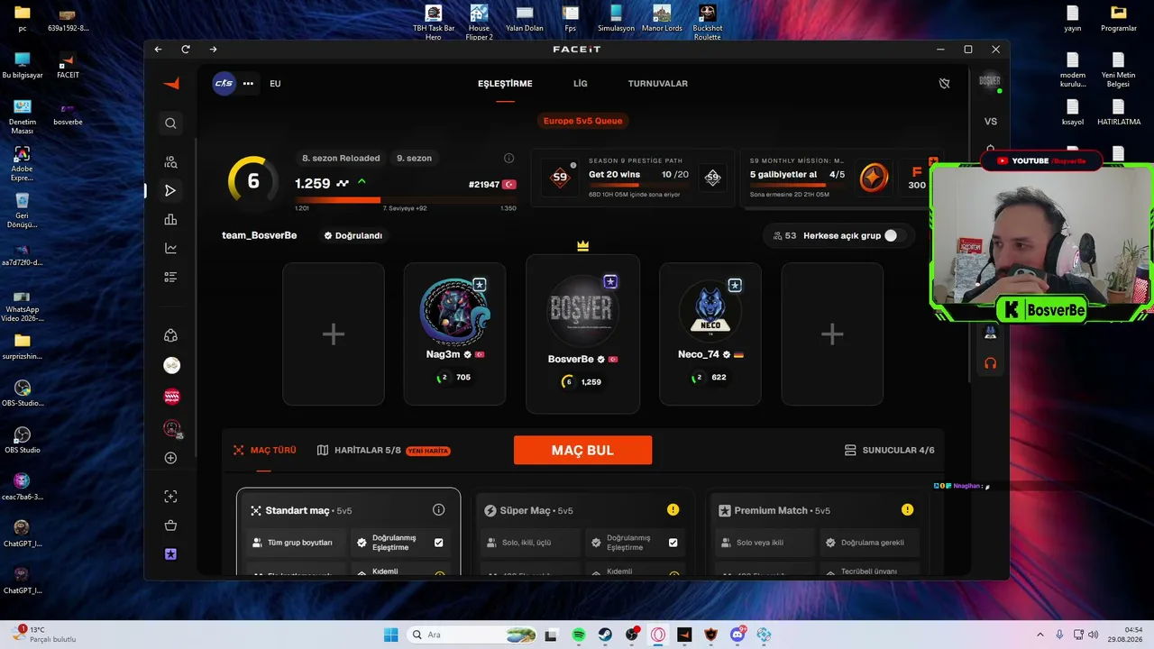Click the star badge on Nag3m's card
The image size is (1154, 649).
click(x=480, y=285)
